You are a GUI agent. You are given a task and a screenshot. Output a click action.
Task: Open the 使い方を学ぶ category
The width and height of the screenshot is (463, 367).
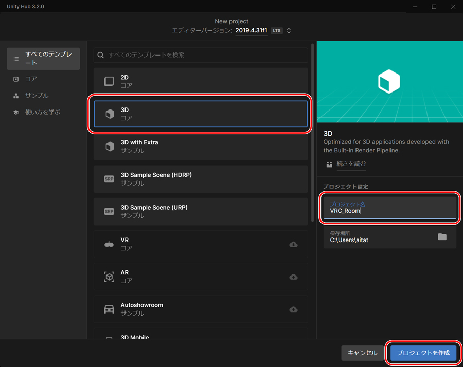coord(42,112)
